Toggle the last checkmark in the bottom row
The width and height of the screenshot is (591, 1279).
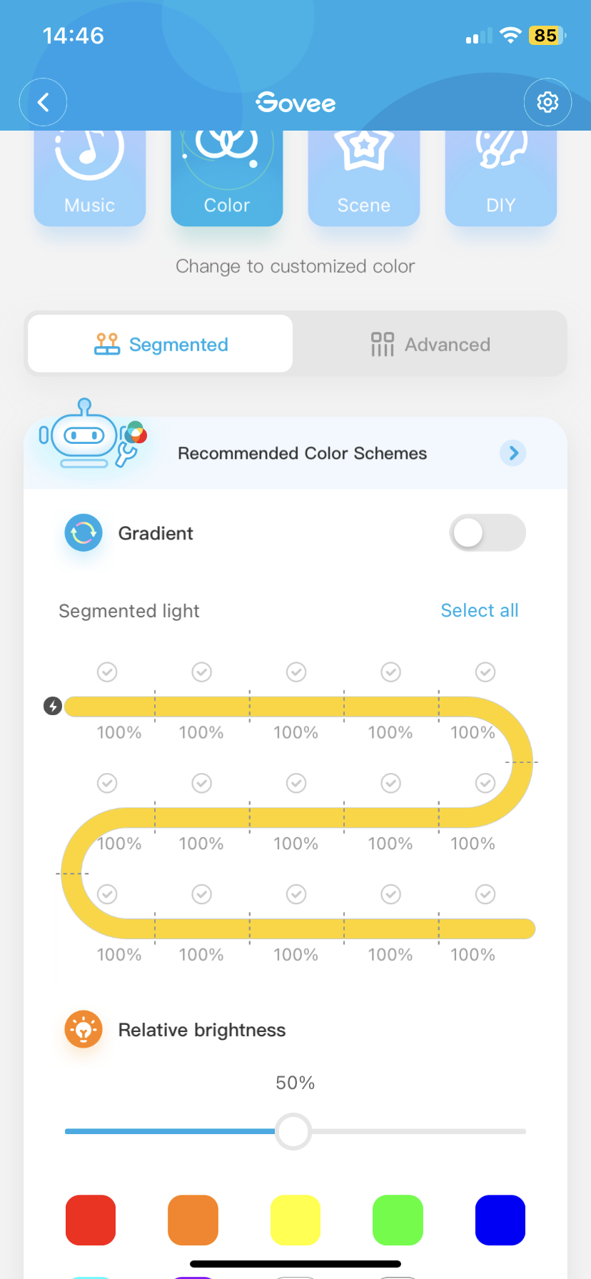pos(485,894)
